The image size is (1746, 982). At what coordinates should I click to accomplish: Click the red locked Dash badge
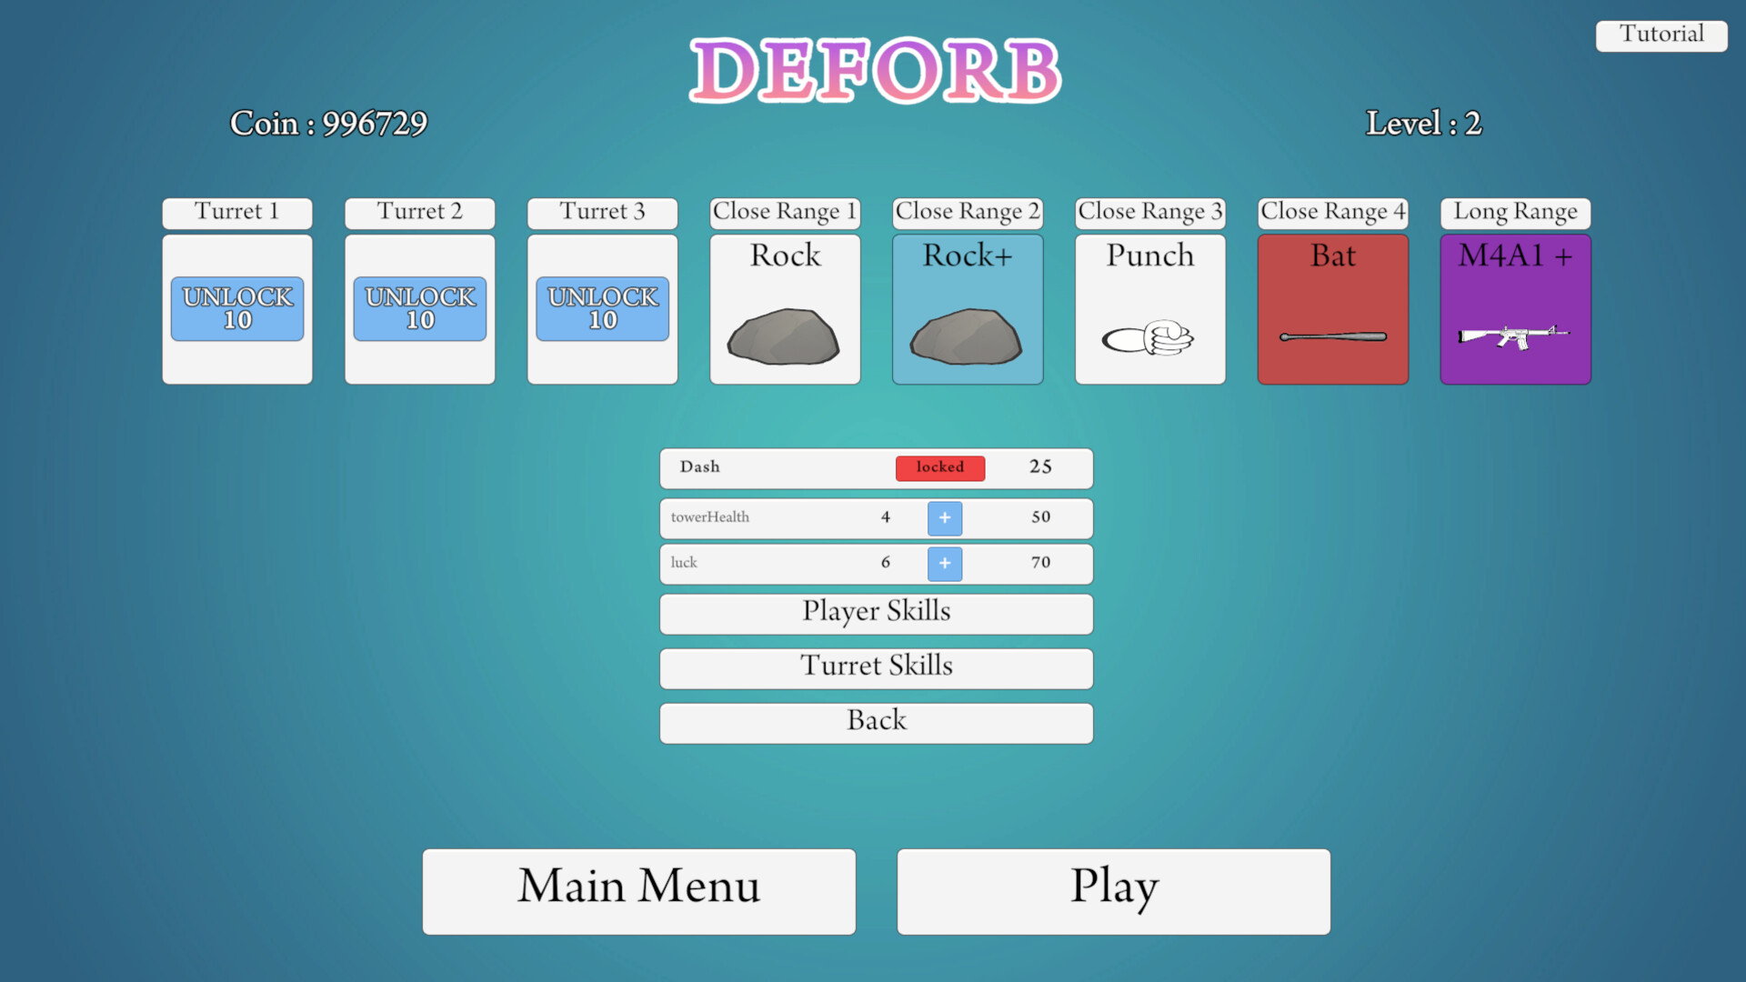pos(939,467)
